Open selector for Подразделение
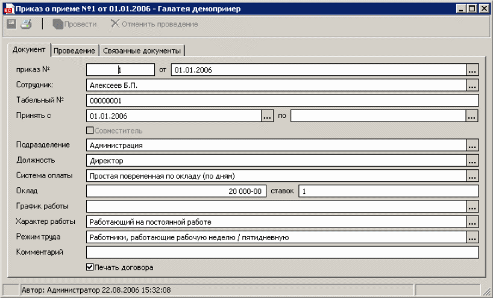The width and height of the screenshot is (493, 298). [473, 145]
